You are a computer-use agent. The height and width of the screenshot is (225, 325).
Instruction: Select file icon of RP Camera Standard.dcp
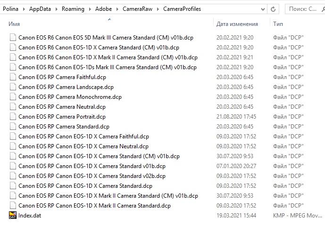pyautogui.click(x=13, y=126)
